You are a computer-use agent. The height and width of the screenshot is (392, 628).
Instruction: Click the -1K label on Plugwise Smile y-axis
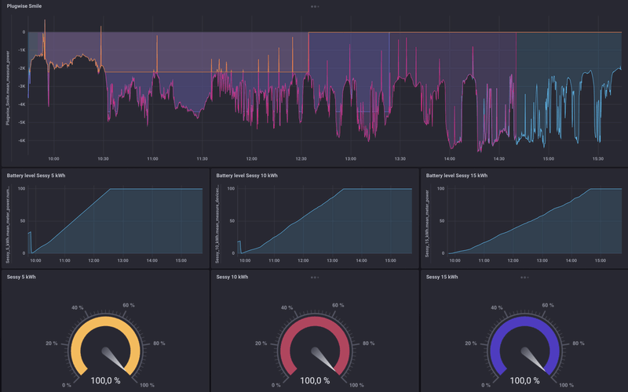pyautogui.click(x=21, y=50)
